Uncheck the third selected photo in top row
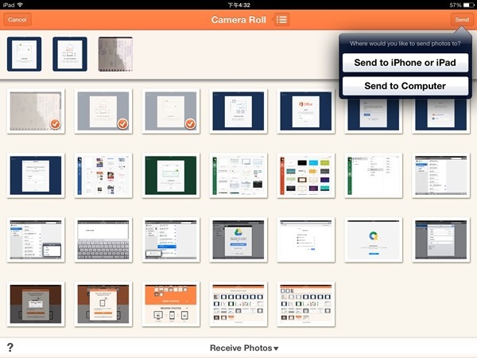The height and width of the screenshot is (358, 477). [x=169, y=111]
